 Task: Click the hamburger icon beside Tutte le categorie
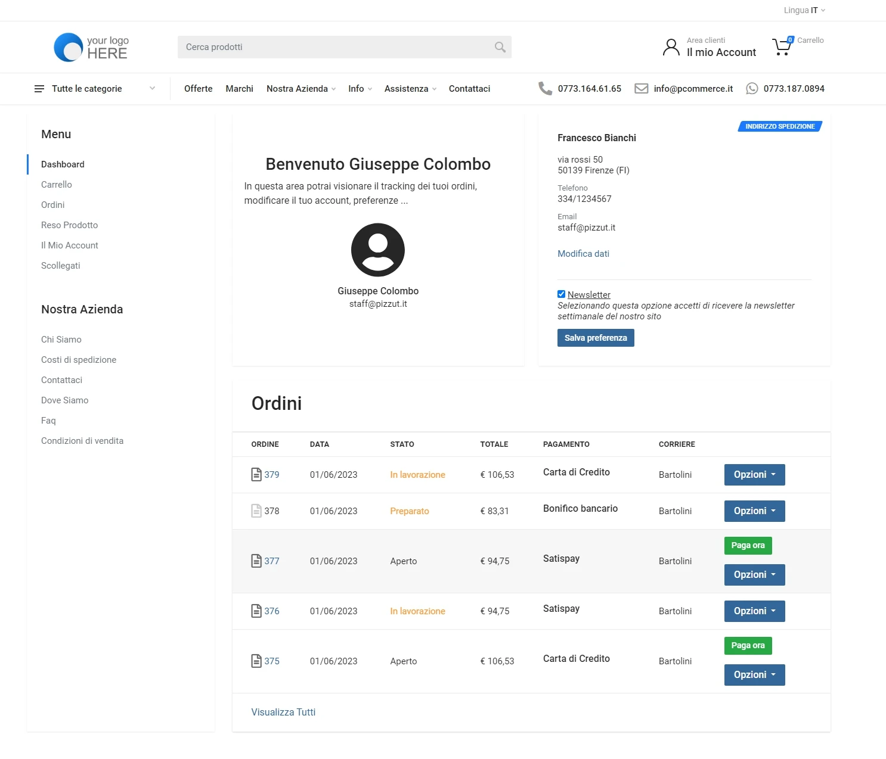click(39, 89)
